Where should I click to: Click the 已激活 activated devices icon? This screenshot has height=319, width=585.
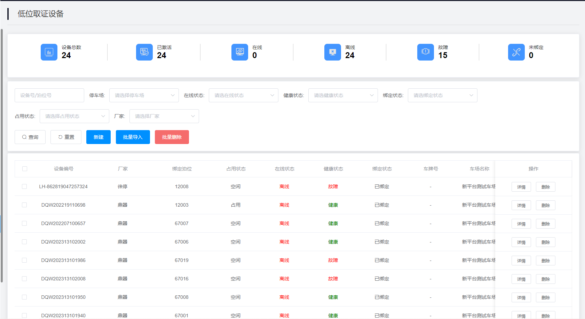(144, 52)
